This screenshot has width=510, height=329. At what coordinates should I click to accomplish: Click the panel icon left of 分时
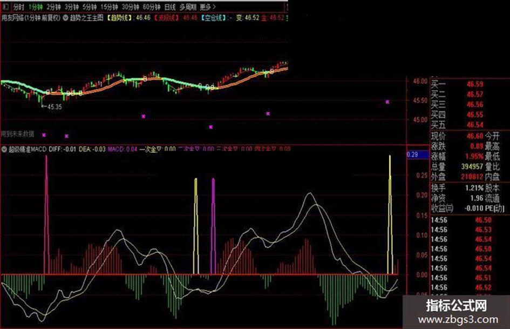click(x=6, y=7)
